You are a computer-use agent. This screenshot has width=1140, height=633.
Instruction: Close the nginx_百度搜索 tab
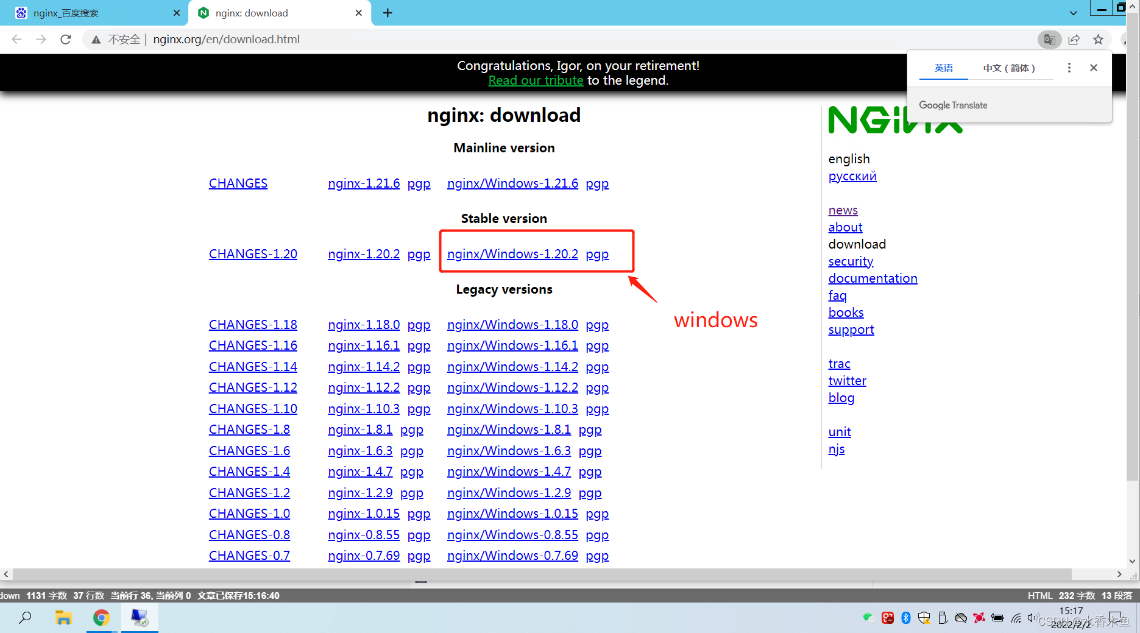click(177, 13)
